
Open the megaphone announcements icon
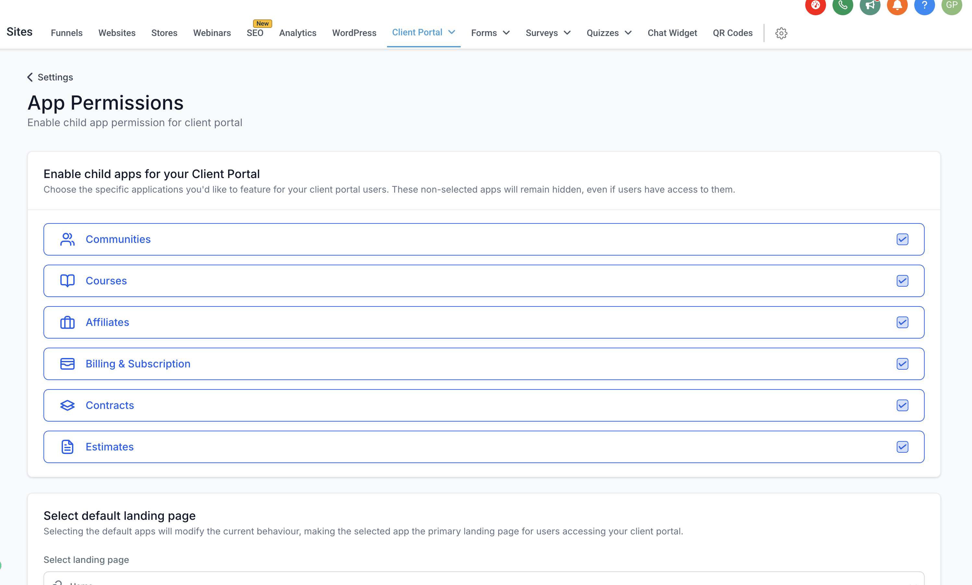(869, 6)
